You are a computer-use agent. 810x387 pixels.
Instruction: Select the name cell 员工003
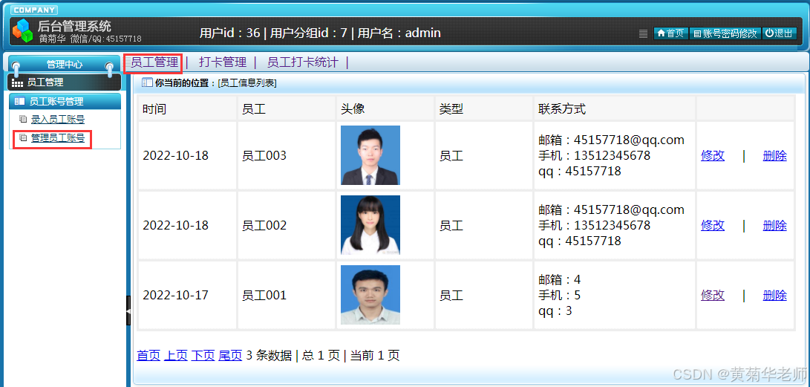[286, 155]
